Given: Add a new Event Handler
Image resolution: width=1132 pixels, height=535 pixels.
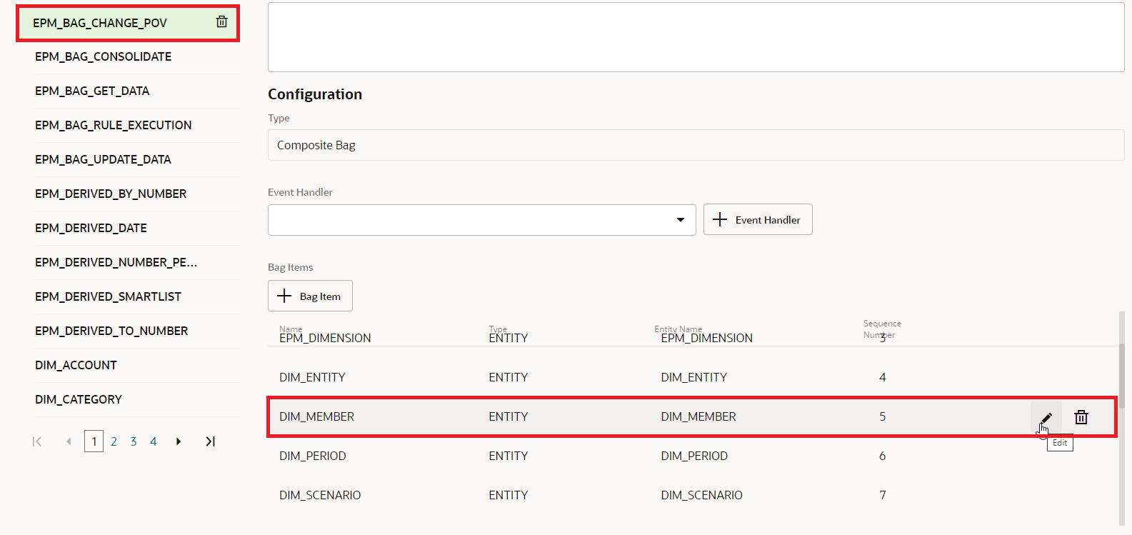Looking at the screenshot, I should click(758, 219).
